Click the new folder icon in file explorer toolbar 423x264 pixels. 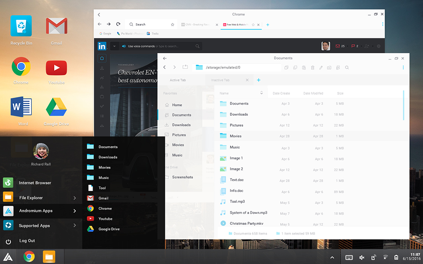point(329,68)
